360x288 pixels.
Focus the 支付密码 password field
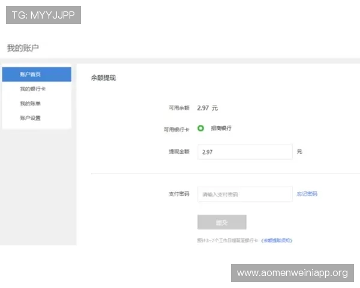click(245, 194)
